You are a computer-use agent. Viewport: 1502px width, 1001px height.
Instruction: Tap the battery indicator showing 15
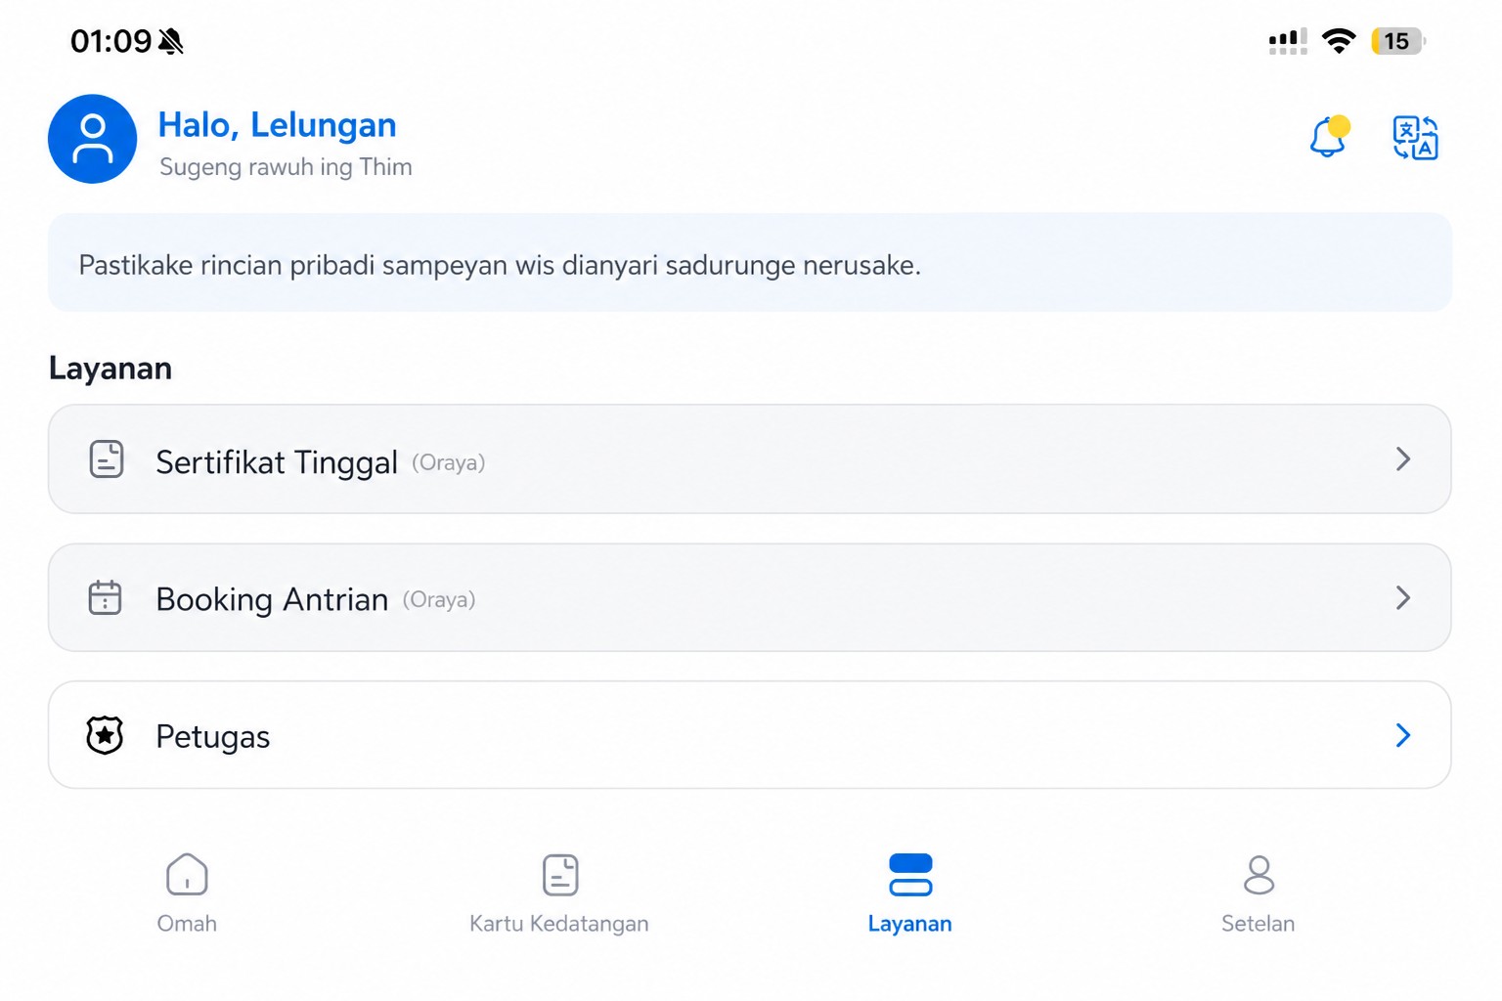click(1398, 41)
